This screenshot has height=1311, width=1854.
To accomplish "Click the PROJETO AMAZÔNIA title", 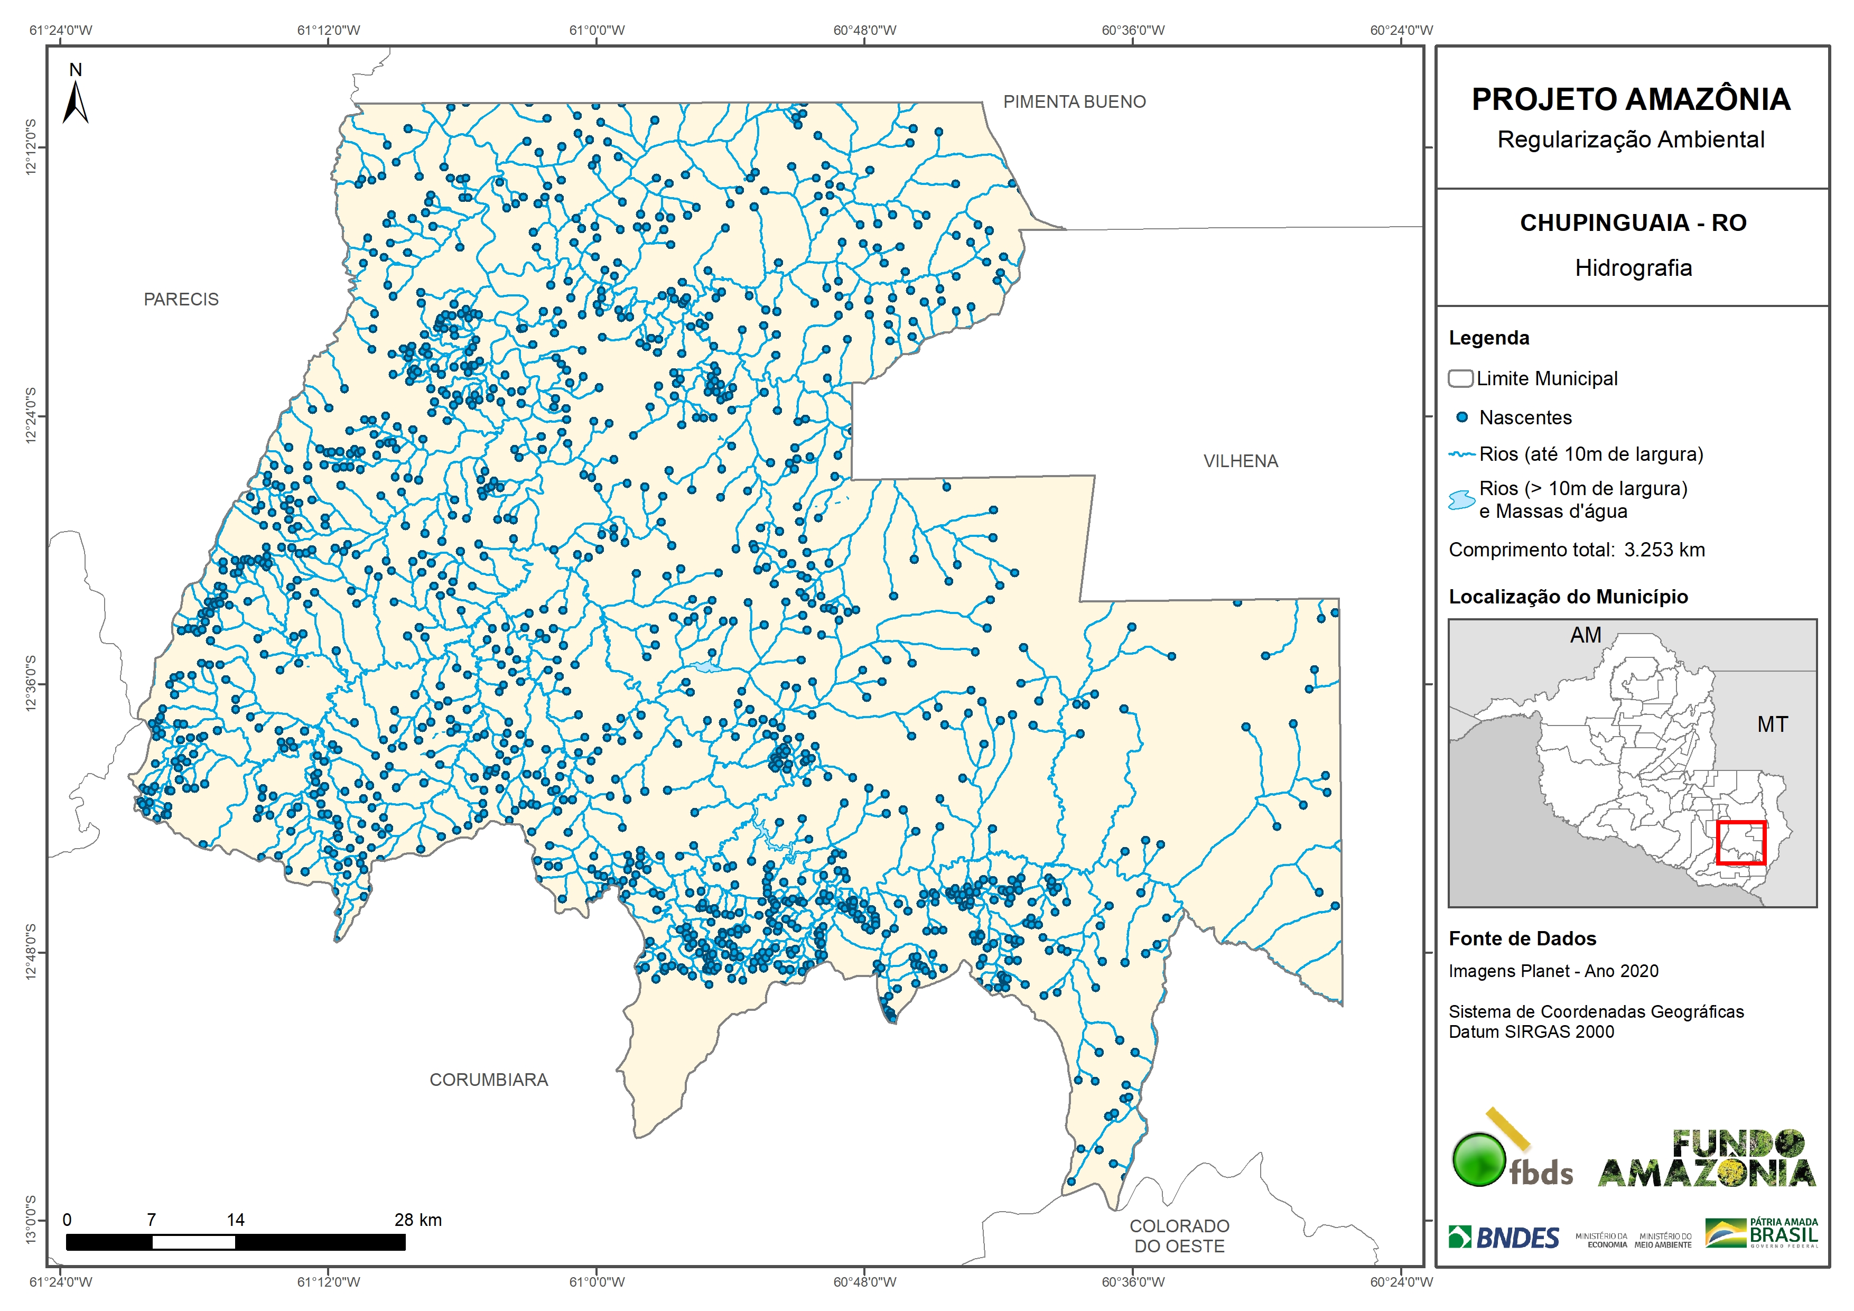I will pyautogui.click(x=1631, y=99).
